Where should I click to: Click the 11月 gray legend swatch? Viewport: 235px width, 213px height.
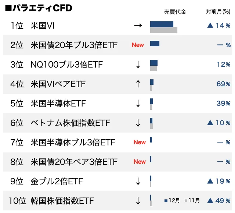tap(186, 201)
